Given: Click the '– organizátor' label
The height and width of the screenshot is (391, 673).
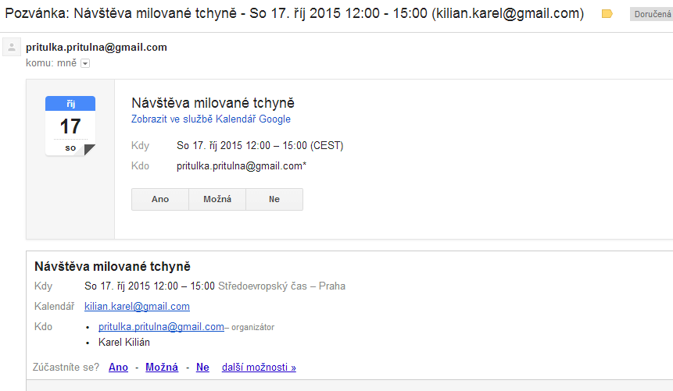Looking at the screenshot, I should (x=249, y=327).
